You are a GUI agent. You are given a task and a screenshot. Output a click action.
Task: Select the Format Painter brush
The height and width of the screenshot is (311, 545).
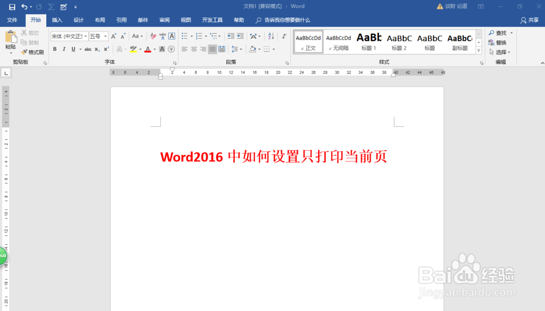[32, 52]
